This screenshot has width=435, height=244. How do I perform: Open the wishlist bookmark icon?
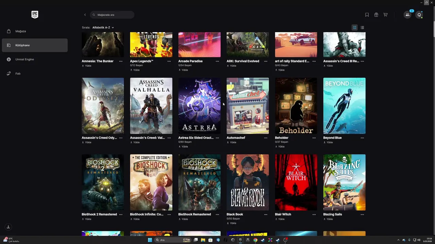367,15
